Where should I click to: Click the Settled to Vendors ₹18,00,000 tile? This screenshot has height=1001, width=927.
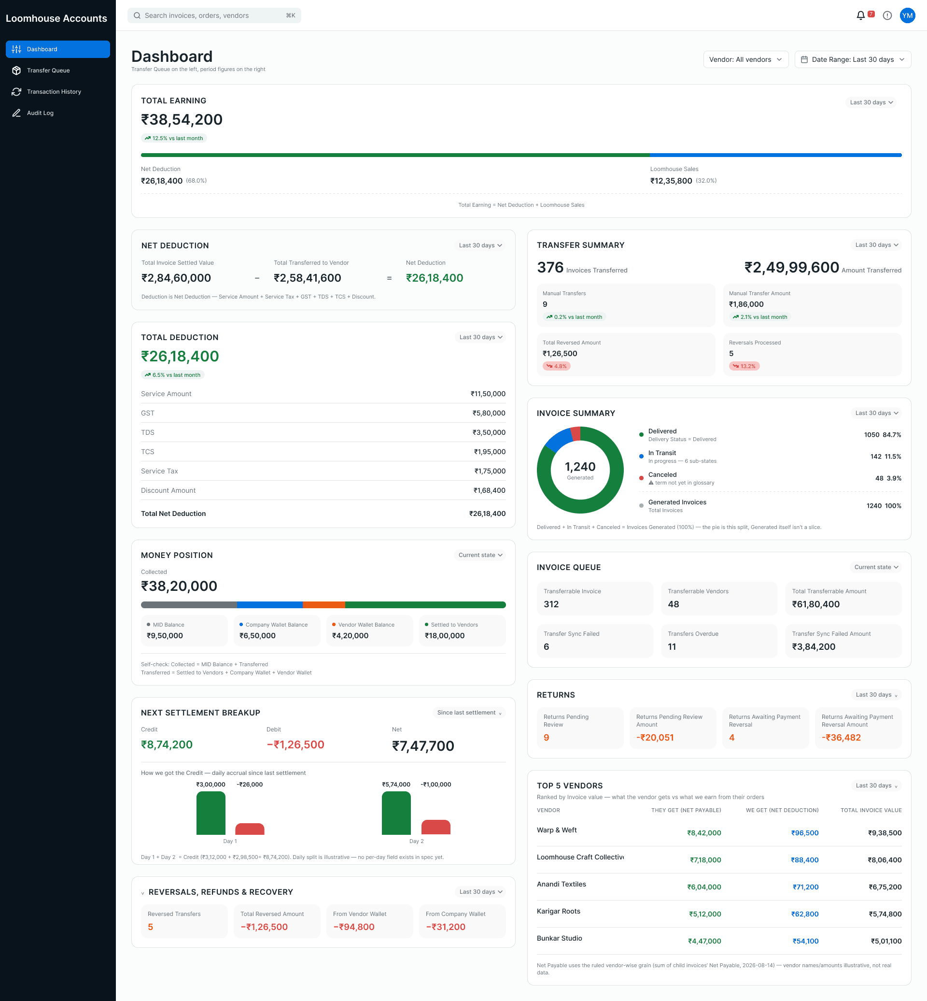[462, 630]
